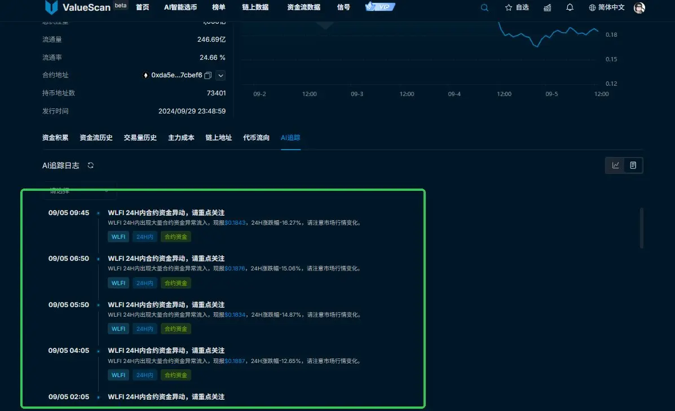This screenshot has width=675, height=411.
Task: Click 发行时间 value 2024/09/29 23:48:59
Action: point(192,111)
